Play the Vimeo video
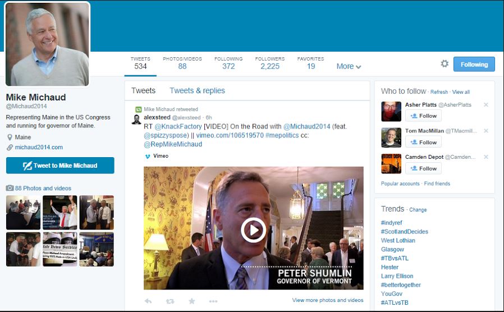Image resolution: width=504 pixels, height=312 pixels. [253, 229]
